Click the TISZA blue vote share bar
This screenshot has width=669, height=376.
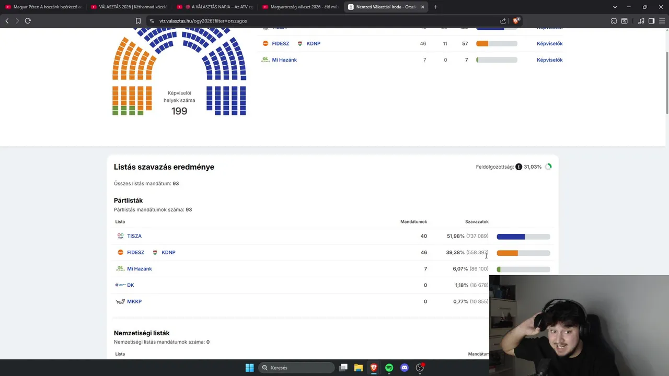[523, 237]
